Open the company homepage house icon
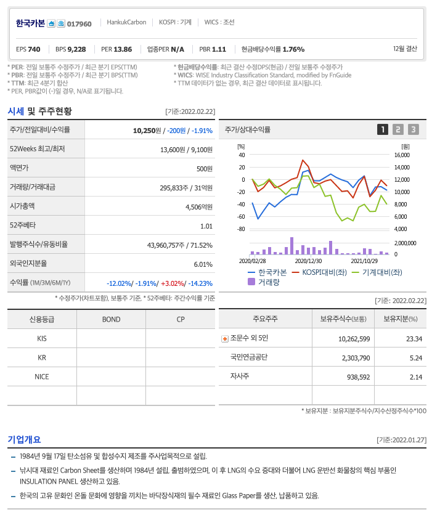 point(51,23)
